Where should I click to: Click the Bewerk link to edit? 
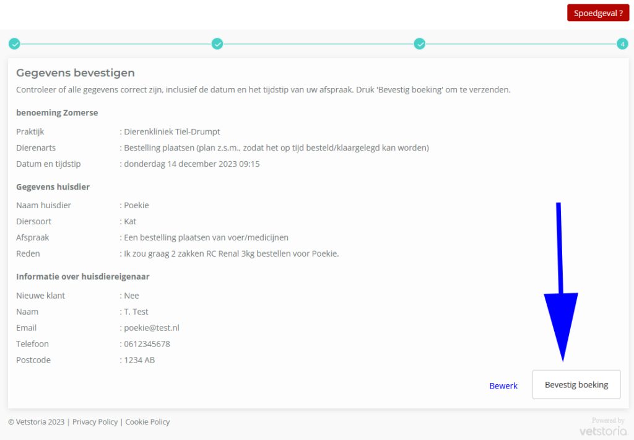(503, 385)
